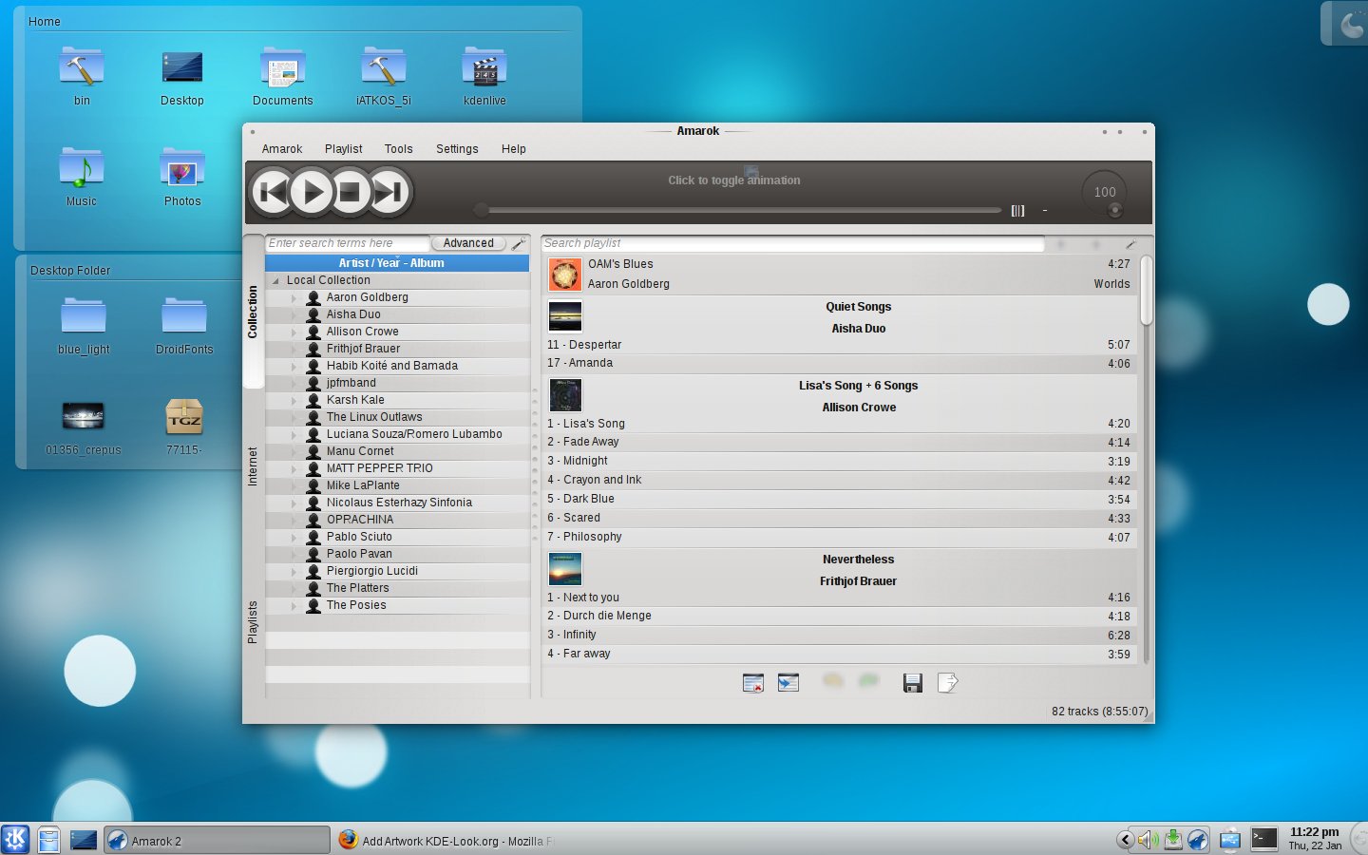The height and width of the screenshot is (855, 1368).
Task: Open the Settings menu
Action: click(457, 149)
